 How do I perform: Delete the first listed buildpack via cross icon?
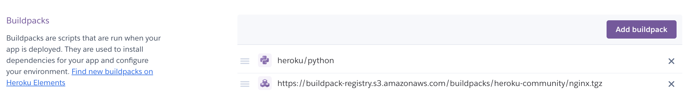tap(671, 61)
